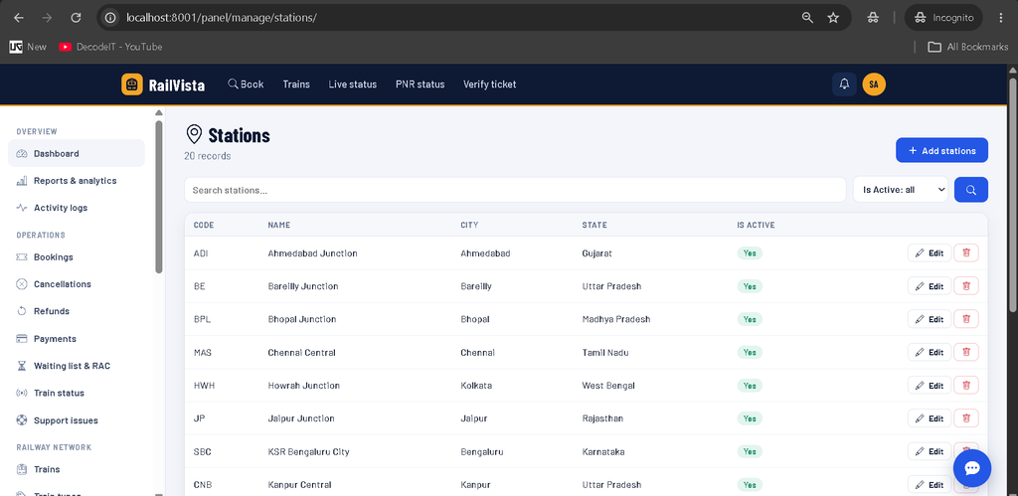Click the incognito hat icon beside the bookmark star
This screenshot has width=1018, height=496.
click(873, 18)
